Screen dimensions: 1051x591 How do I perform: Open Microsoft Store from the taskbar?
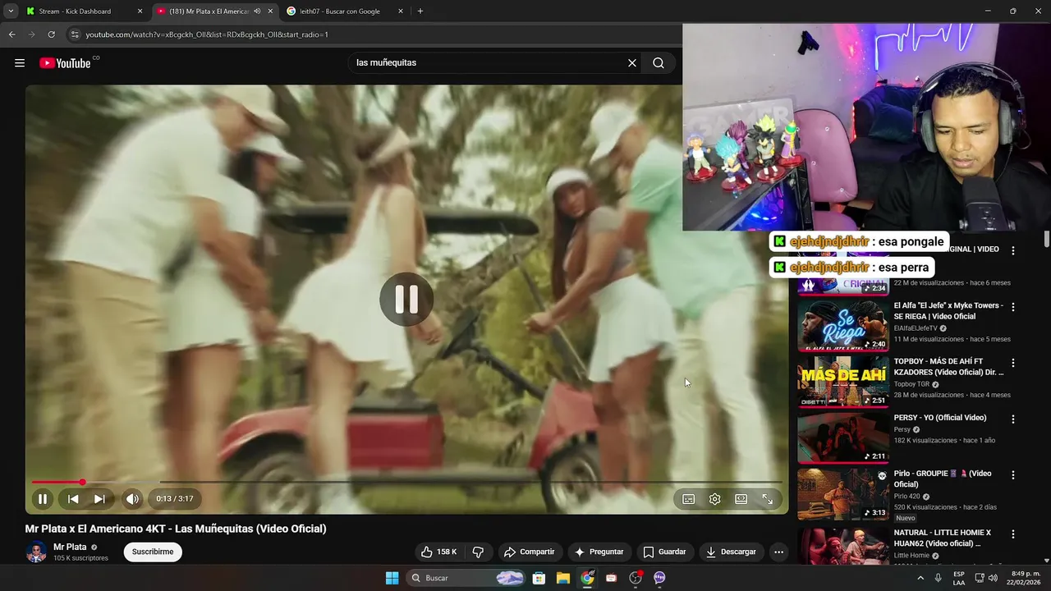pyautogui.click(x=539, y=578)
